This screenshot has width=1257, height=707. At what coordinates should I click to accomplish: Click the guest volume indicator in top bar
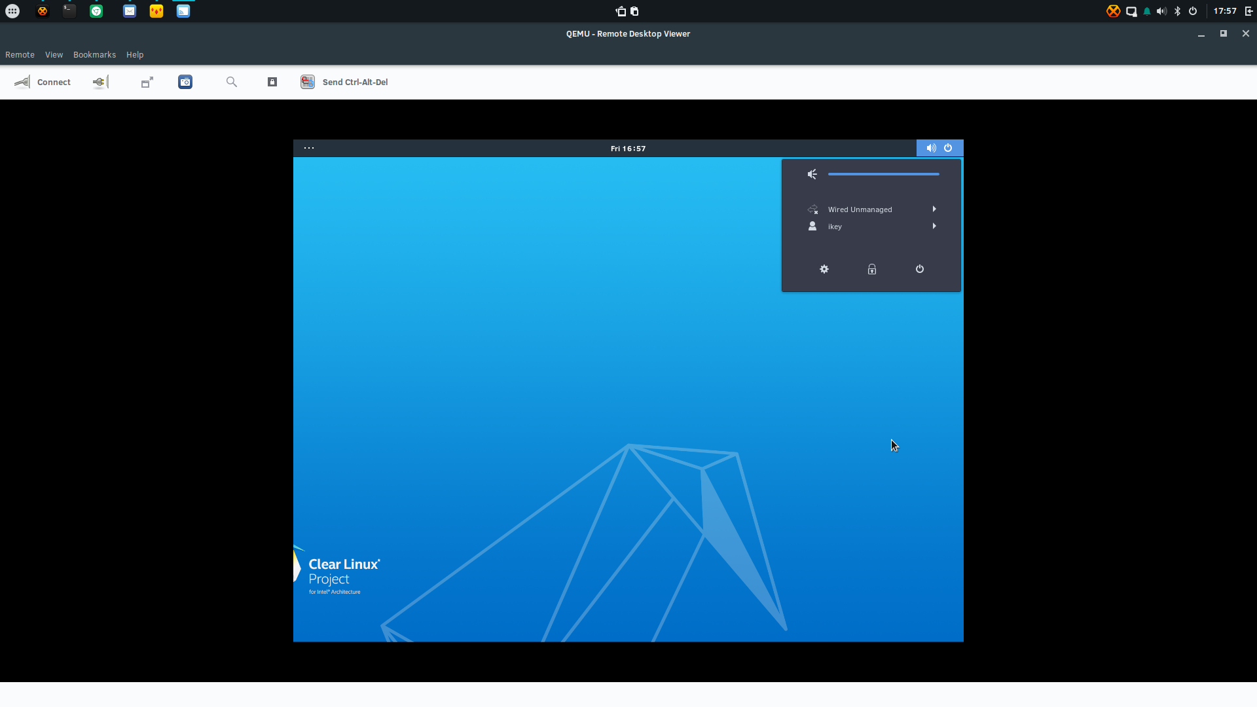(931, 148)
